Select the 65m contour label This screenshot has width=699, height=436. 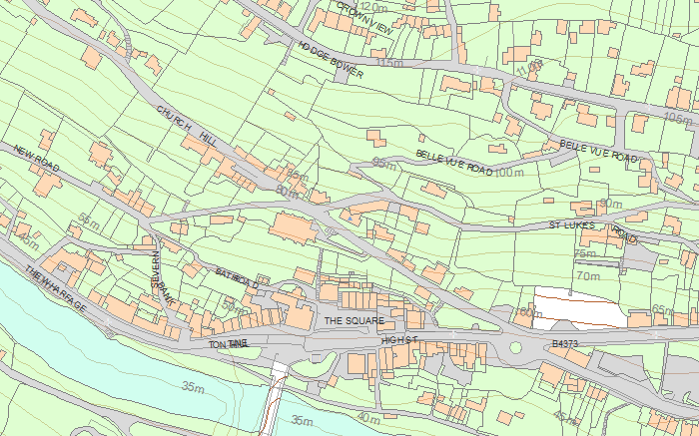(663, 309)
